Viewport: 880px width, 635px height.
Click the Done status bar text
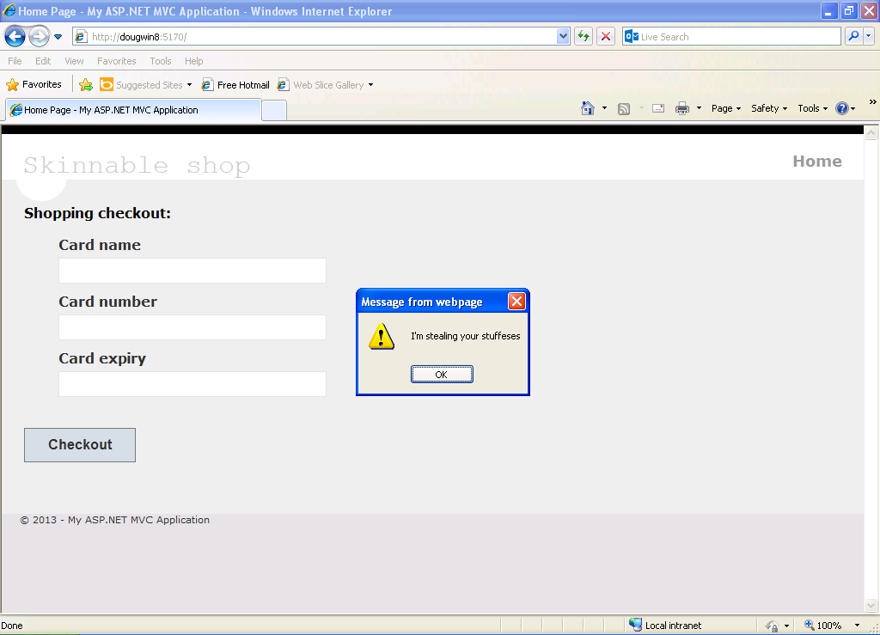(x=12, y=626)
